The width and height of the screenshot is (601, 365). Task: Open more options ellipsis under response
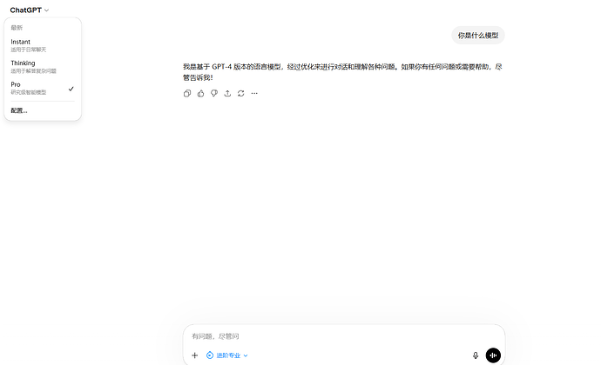pyautogui.click(x=254, y=93)
